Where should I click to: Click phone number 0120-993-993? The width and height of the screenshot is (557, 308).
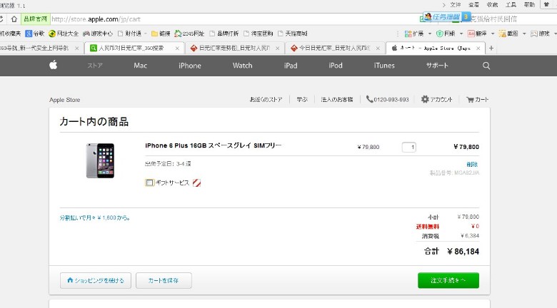[388, 100]
